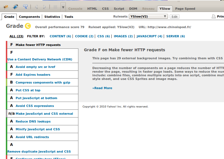Filter results by IMAGES (2)
Image resolution: width=224 pixels, height=159 pixels.
click(x=123, y=36)
